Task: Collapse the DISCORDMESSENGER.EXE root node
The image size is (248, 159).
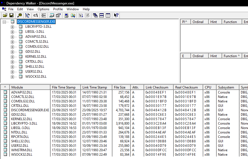Action: tap(4, 22)
